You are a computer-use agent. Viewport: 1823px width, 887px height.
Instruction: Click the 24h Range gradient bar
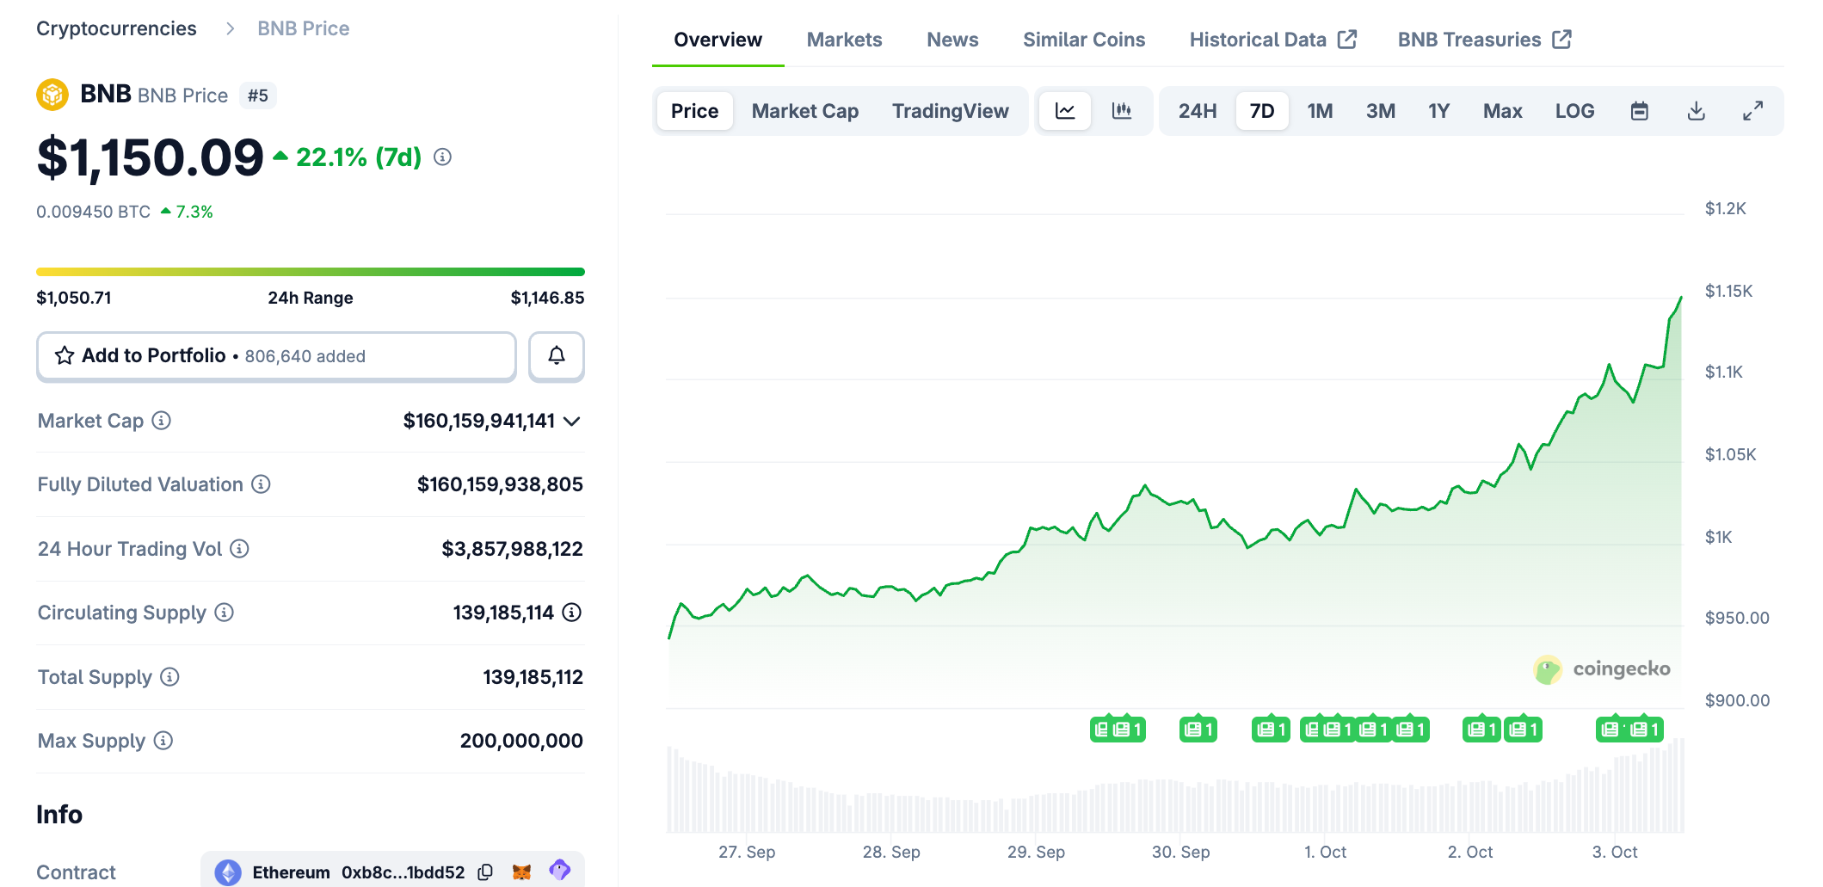(x=310, y=271)
